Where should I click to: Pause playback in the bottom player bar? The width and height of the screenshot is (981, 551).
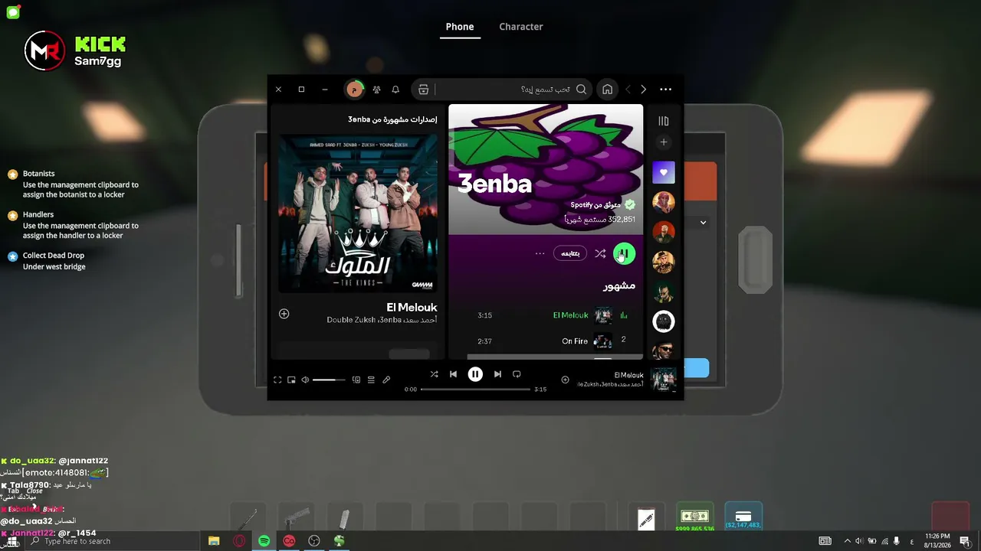coord(475,374)
